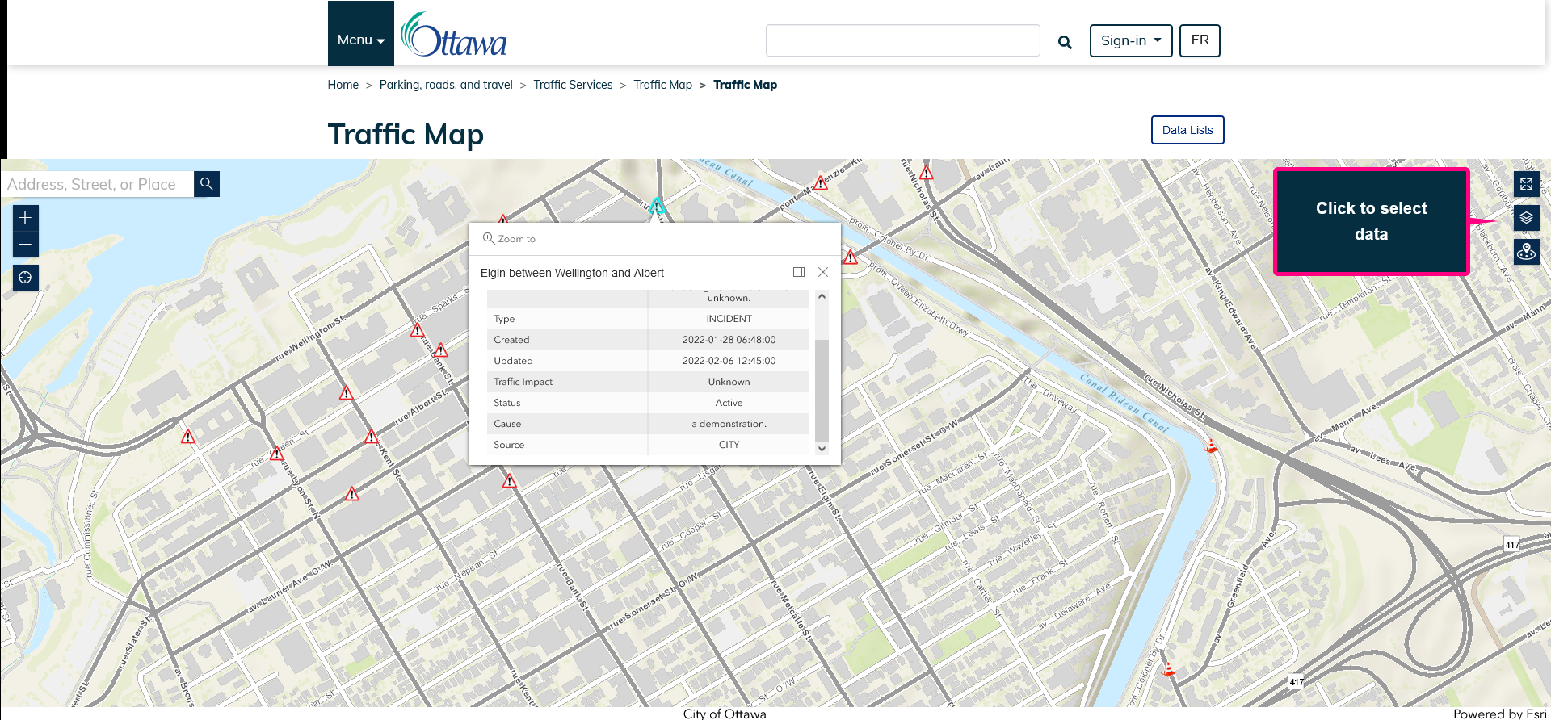Screen dimensions: 1551x720
Task: Click incident marker on Rue Lyon St
Action: pyautogui.click(x=277, y=454)
